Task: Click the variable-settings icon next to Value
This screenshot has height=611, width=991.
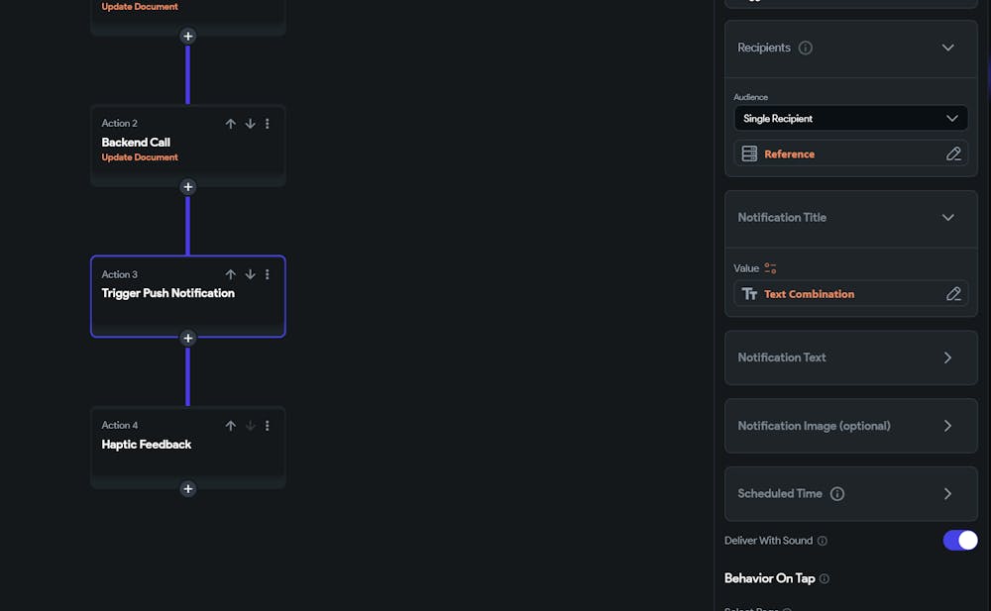Action: click(770, 268)
